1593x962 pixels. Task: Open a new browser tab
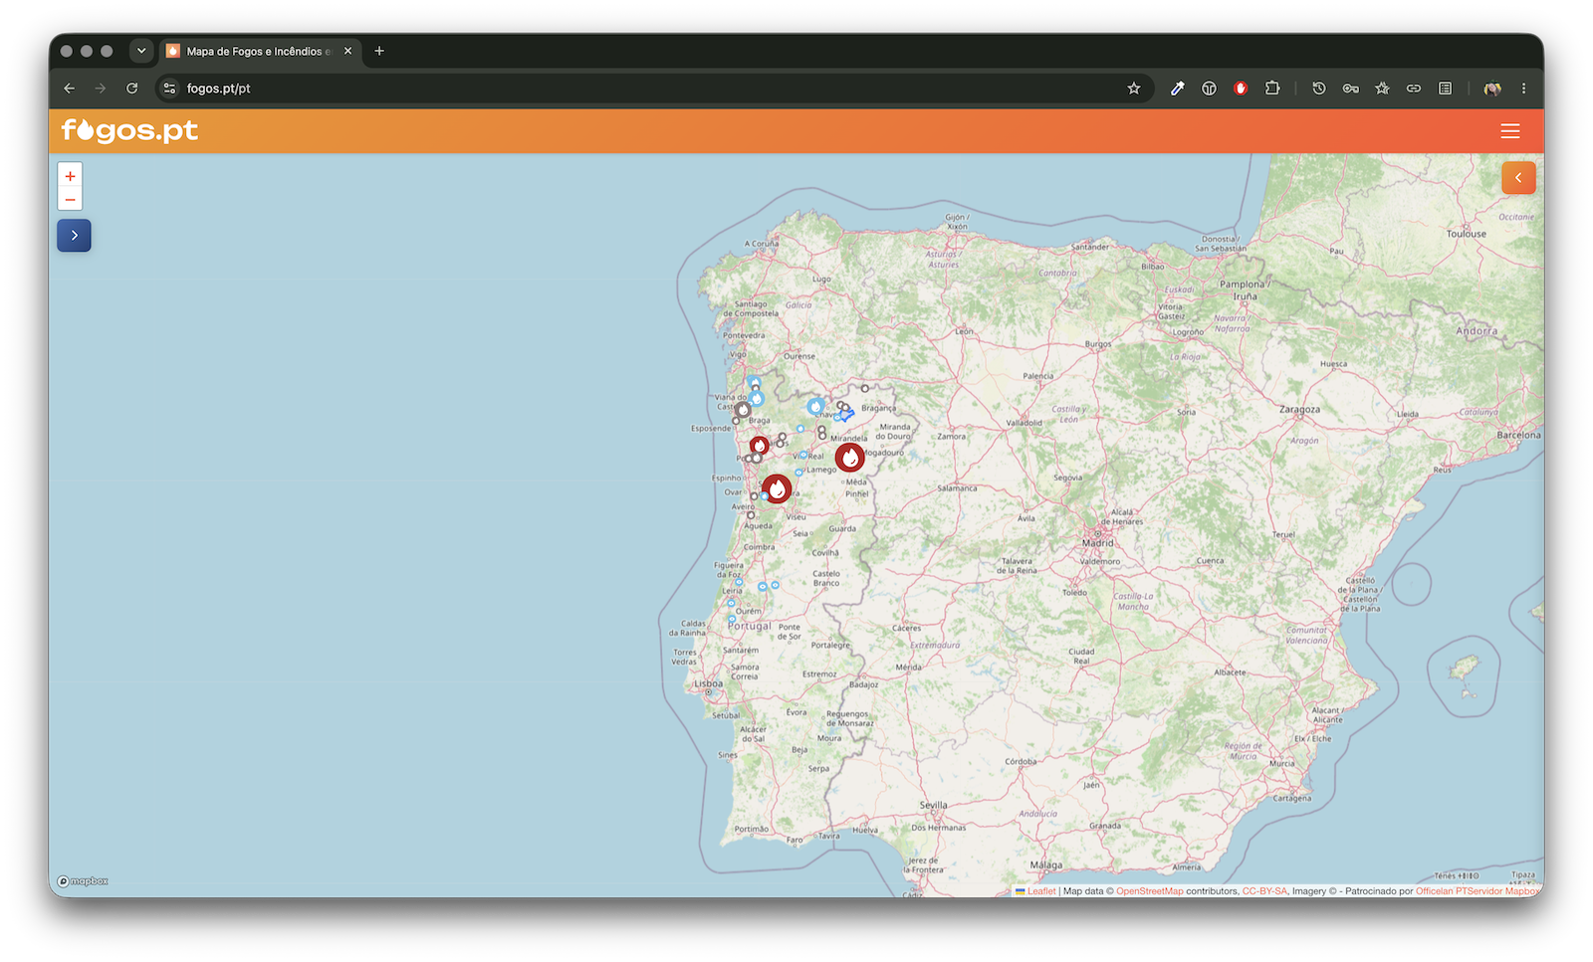tap(379, 51)
